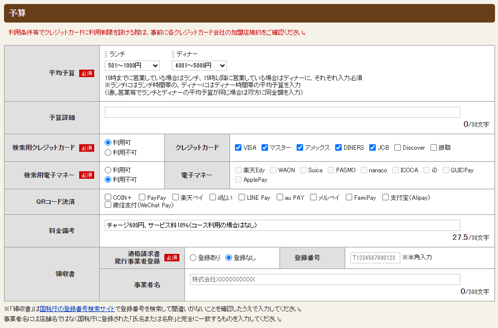Tick the ApplePay checkbox
The image size is (498, 328).
(238, 180)
